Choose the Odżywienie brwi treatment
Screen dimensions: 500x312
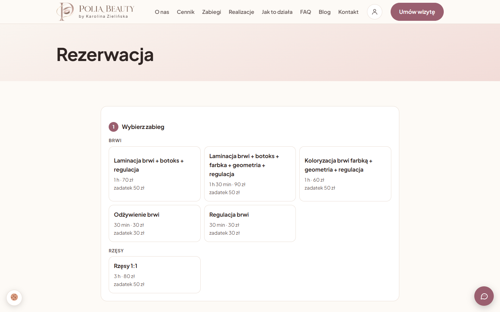coord(155,223)
